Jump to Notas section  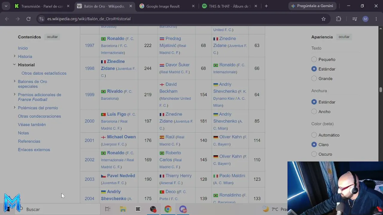[x=23, y=133]
